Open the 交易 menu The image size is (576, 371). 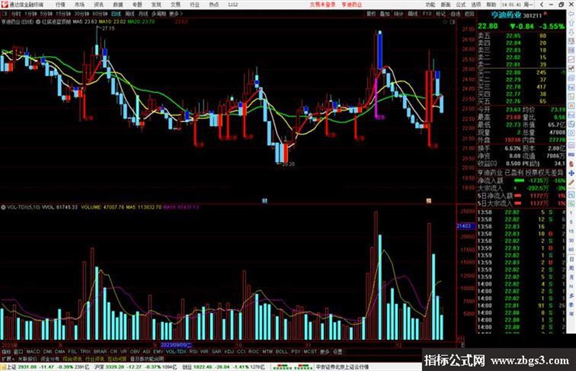176,4
